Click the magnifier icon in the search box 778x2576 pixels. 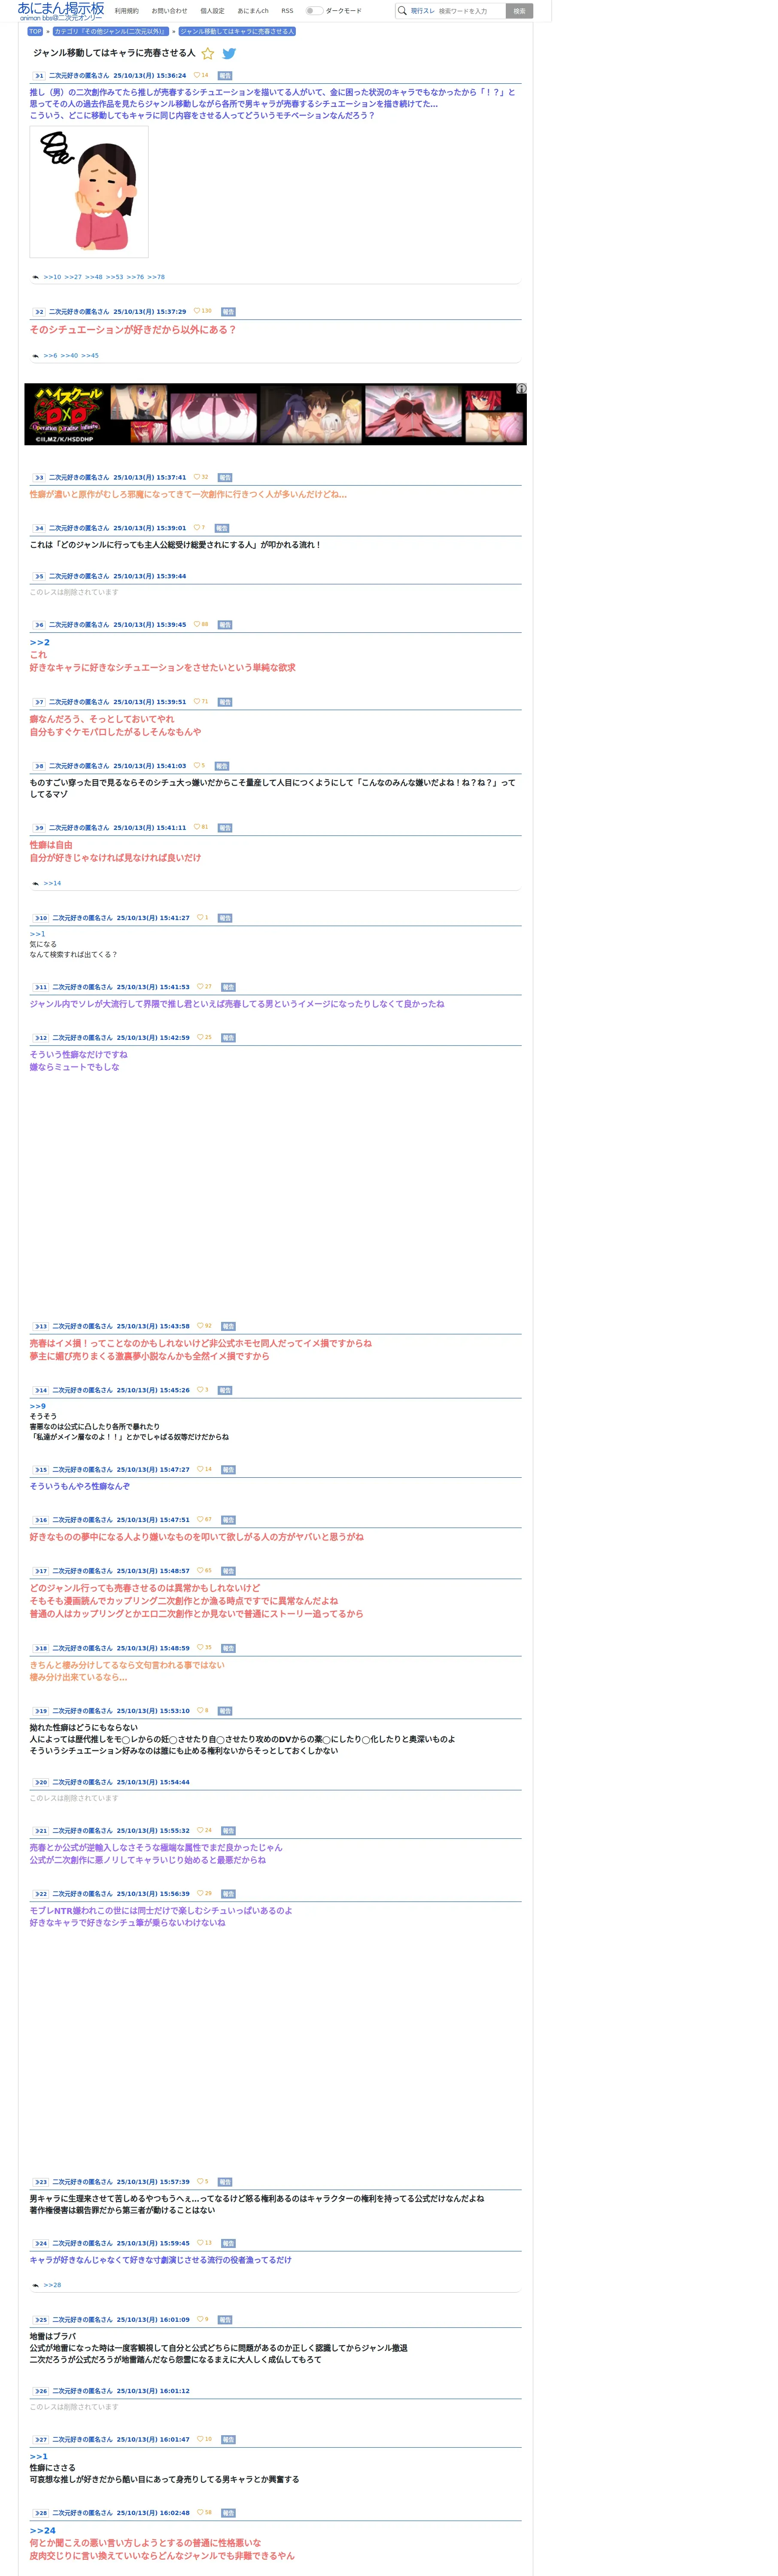402,11
